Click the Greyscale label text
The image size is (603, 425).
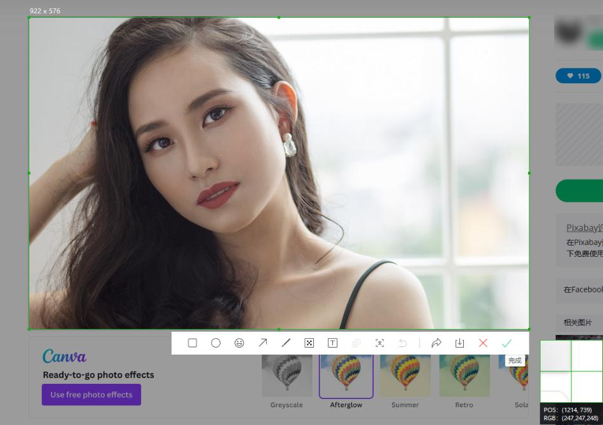287,405
